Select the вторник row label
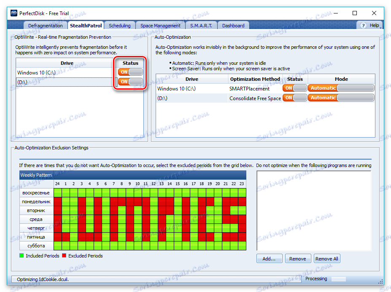The image size is (391, 292). 36,210
